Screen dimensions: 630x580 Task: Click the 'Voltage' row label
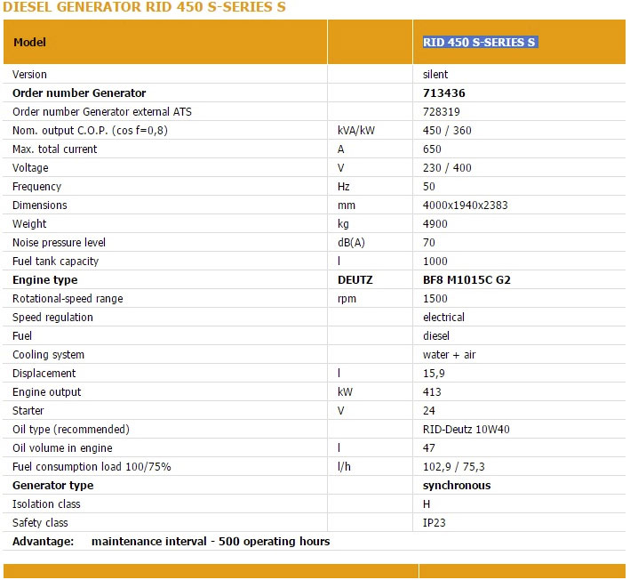pos(30,168)
